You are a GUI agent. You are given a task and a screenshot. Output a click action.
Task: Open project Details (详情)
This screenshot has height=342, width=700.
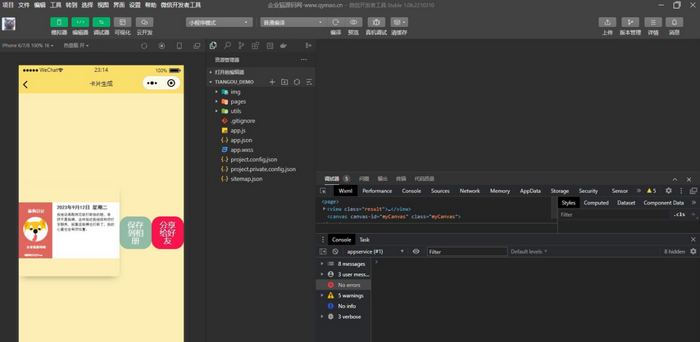point(653,22)
